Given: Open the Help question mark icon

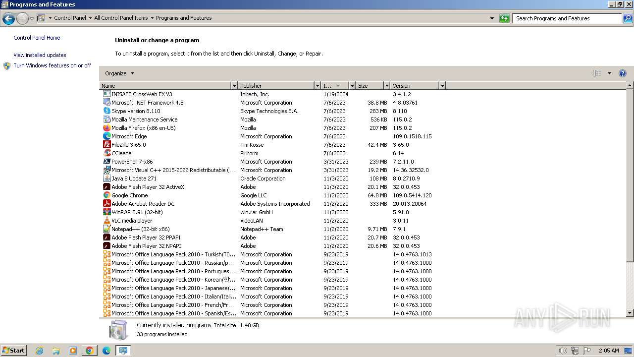Looking at the screenshot, I should 623,73.
